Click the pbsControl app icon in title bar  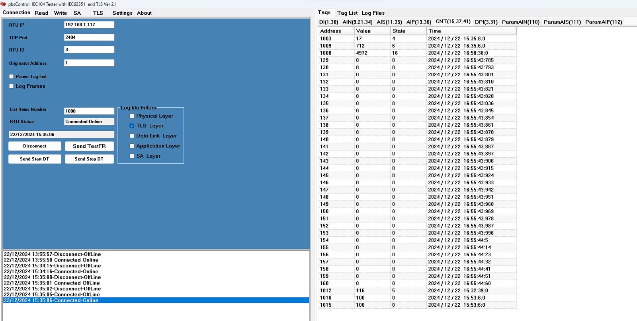pos(3,4)
